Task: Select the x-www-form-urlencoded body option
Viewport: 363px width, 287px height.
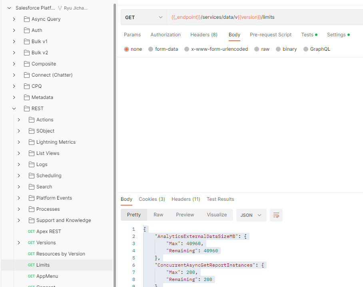Action: click(187, 49)
